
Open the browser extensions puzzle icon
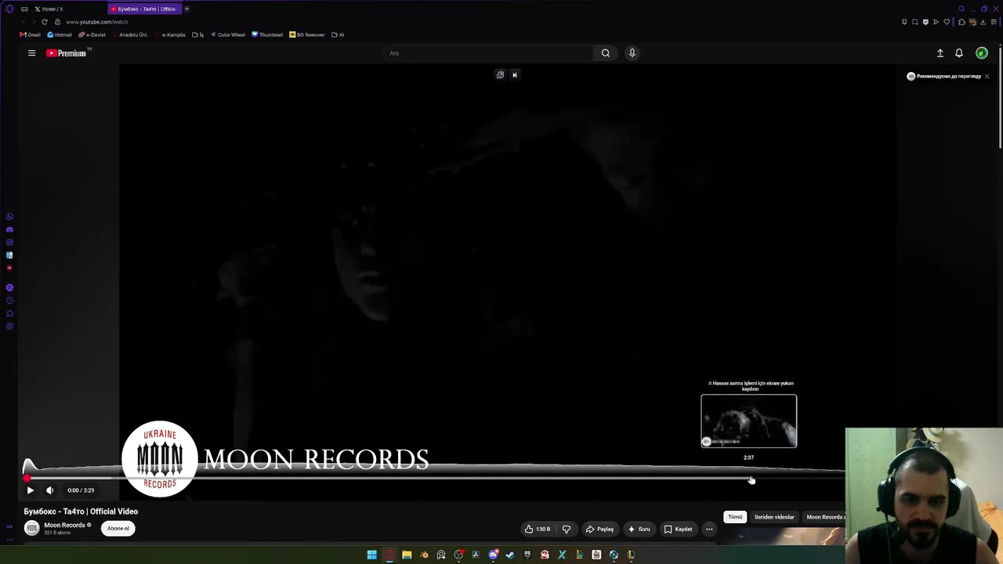pyautogui.click(x=961, y=22)
